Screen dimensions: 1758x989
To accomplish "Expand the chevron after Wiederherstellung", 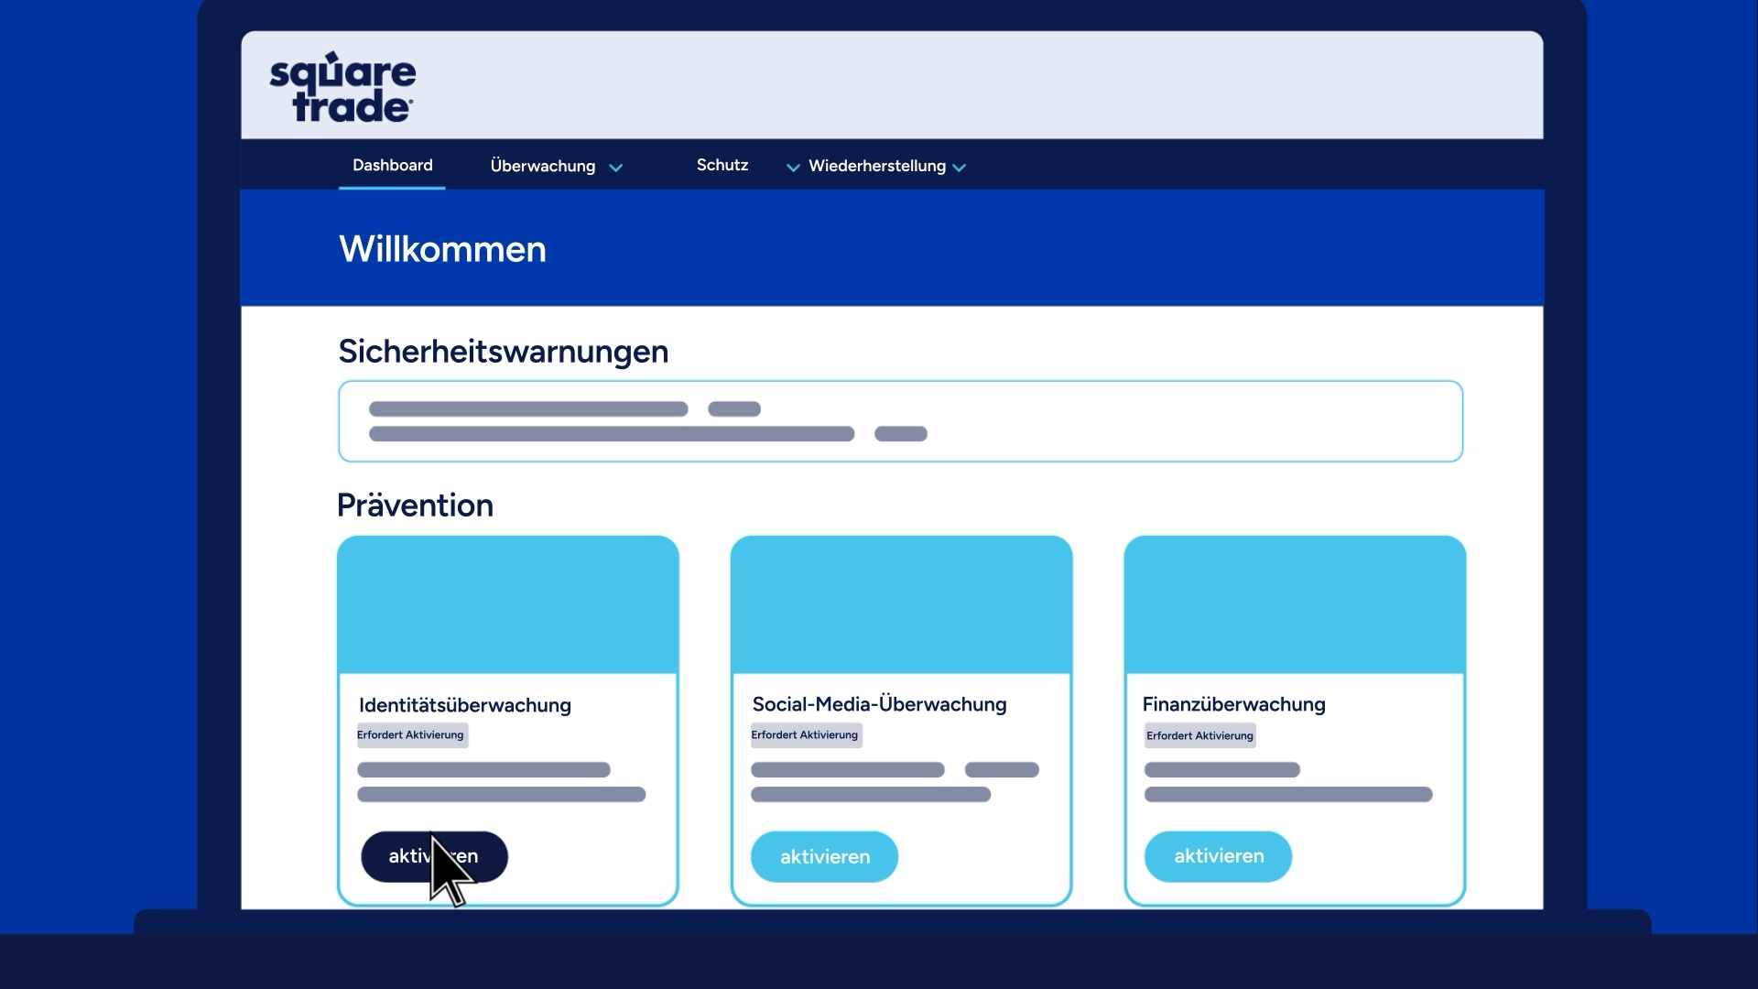I will point(960,168).
